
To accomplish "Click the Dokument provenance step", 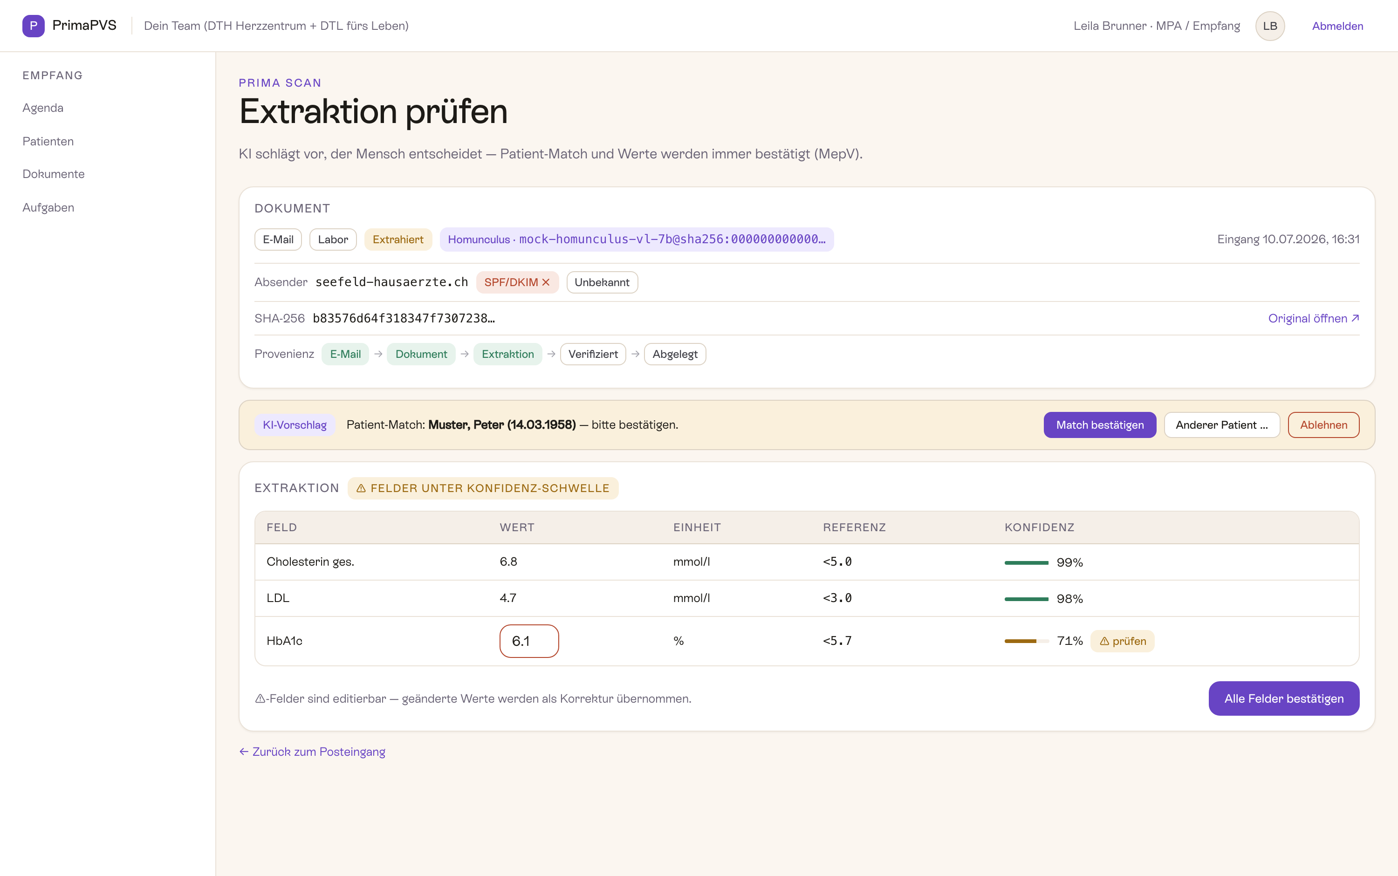I will pos(421,354).
